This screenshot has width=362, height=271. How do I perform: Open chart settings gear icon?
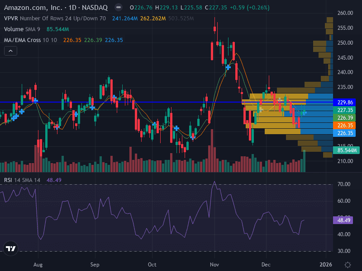coord(348,265)
